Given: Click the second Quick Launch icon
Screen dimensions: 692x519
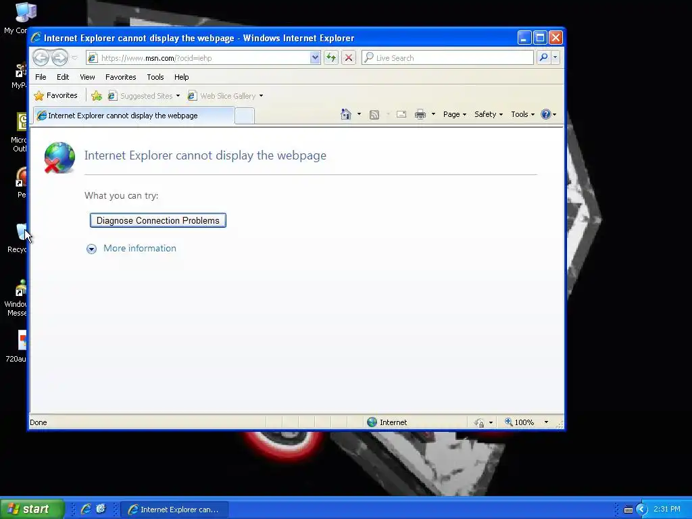Looking at the screenshot, I should [x=101, y=509].
